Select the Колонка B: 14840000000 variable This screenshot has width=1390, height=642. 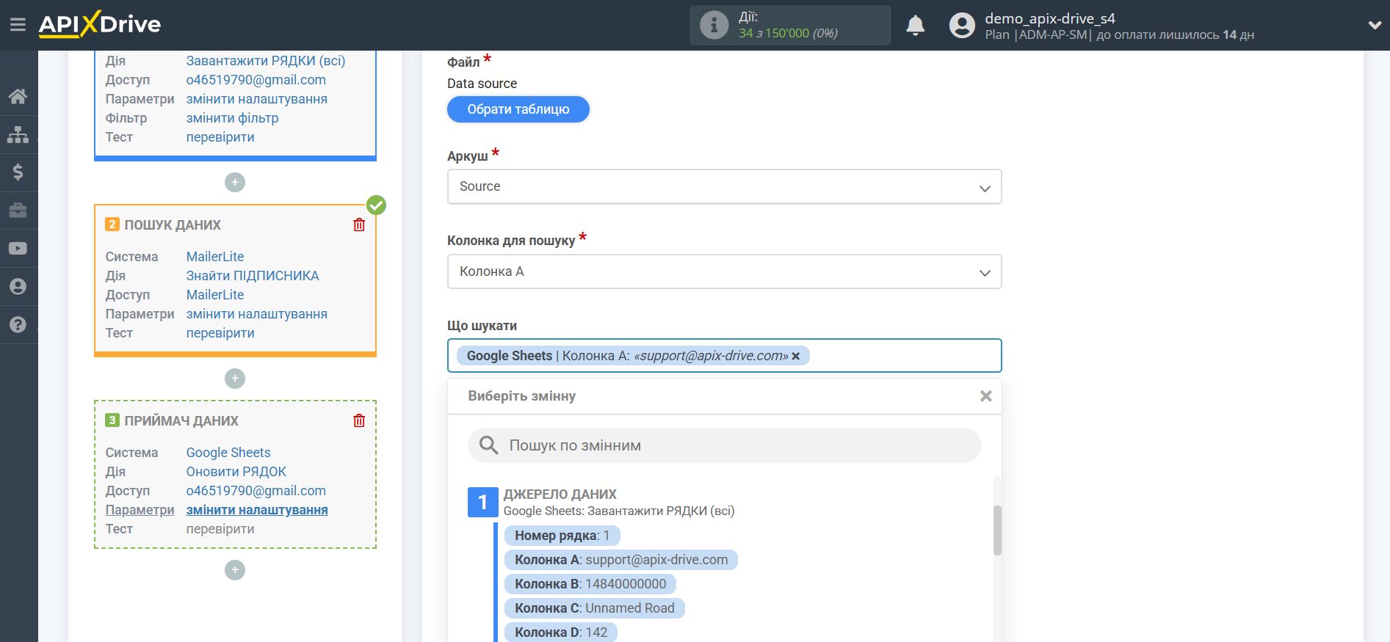point(590,584)
